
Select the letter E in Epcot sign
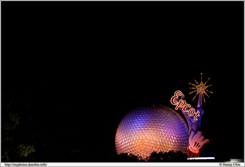click(x=177, y=98)
